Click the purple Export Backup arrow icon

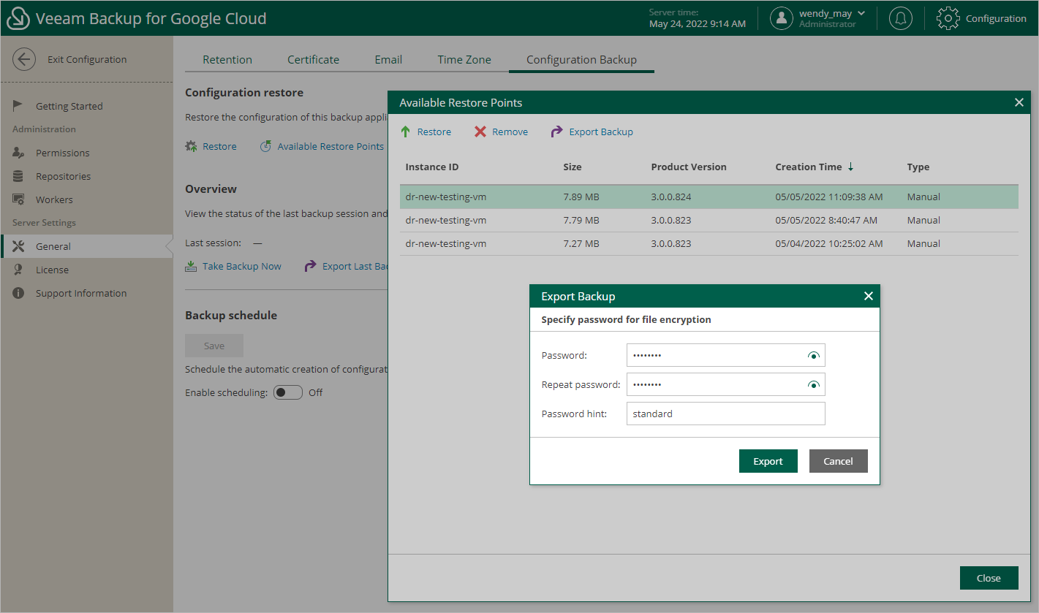pos(556,132)
